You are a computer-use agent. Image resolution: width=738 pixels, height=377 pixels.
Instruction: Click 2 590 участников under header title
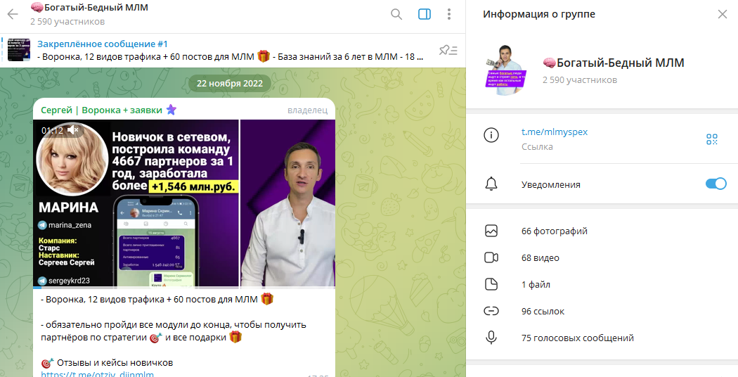pyautogui.click(x=67, y=22)
